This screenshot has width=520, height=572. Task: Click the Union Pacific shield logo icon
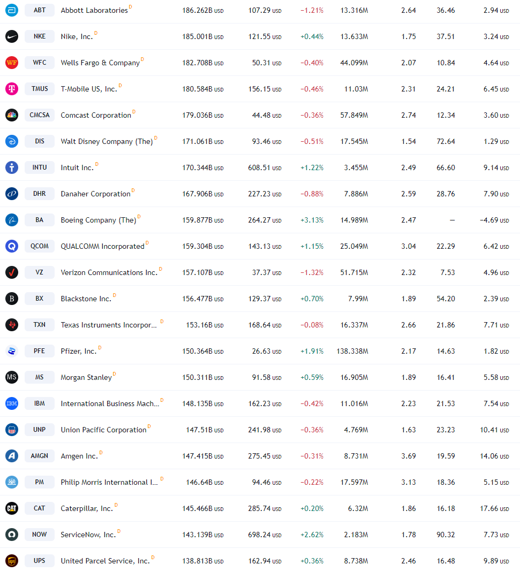[x=12, y=430]
